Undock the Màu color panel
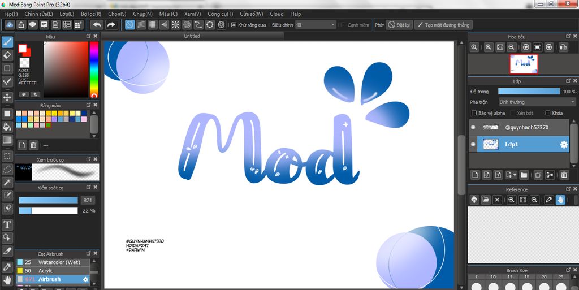 [x=89, y=36]
